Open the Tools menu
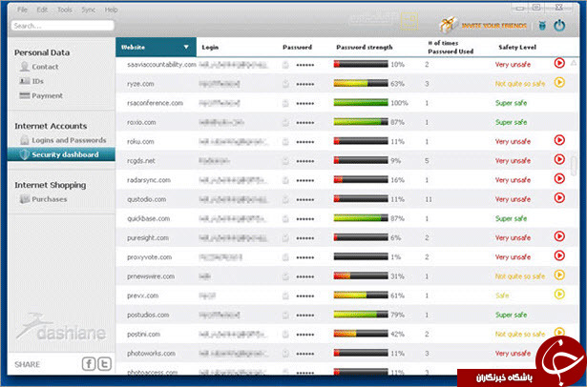The image size is (587, 387). coord(64,10)
